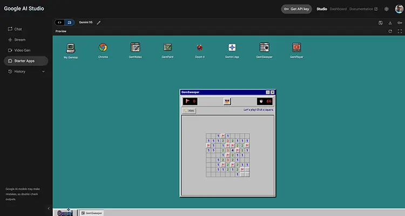Open the GemSweeper desktop icon
Image resolution: width=405 pixels, height=216 pixels.
click(264, 50)
